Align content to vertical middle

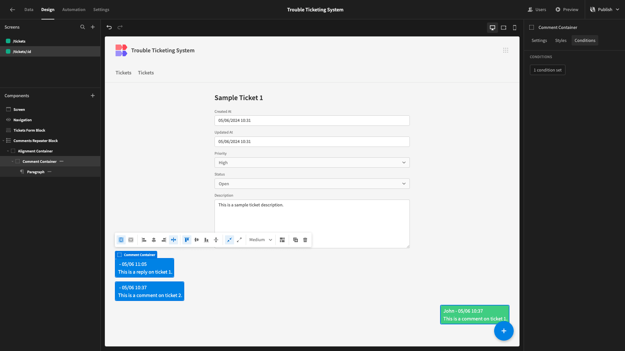197,240
